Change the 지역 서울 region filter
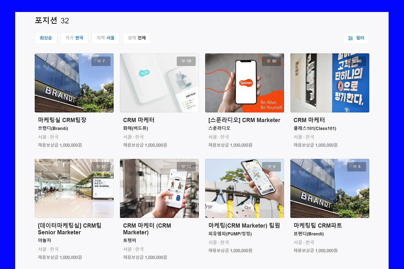404x269 pixels. click(x=105, y=38)
